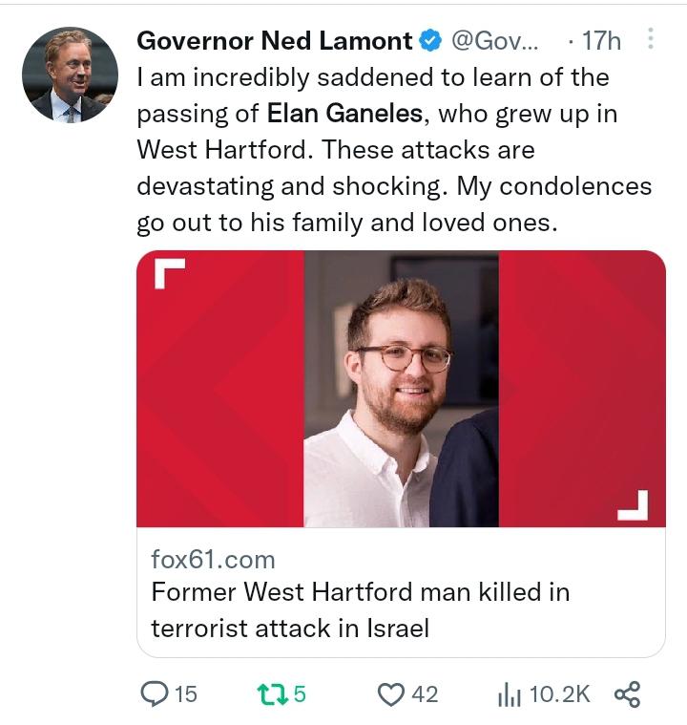The width and height of the screenshot is (687, 725).
Task: Open the three-dot more options menu
Action: (651, 40)
